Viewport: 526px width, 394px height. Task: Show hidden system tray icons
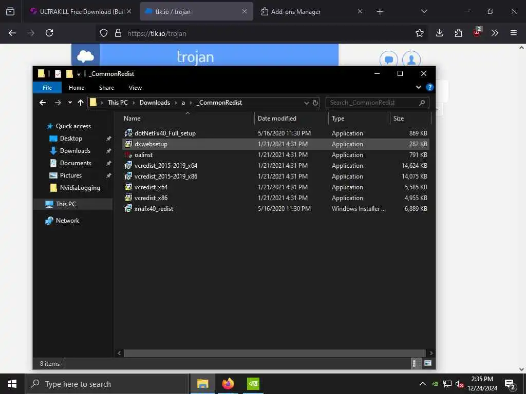[x=423, y=384]
